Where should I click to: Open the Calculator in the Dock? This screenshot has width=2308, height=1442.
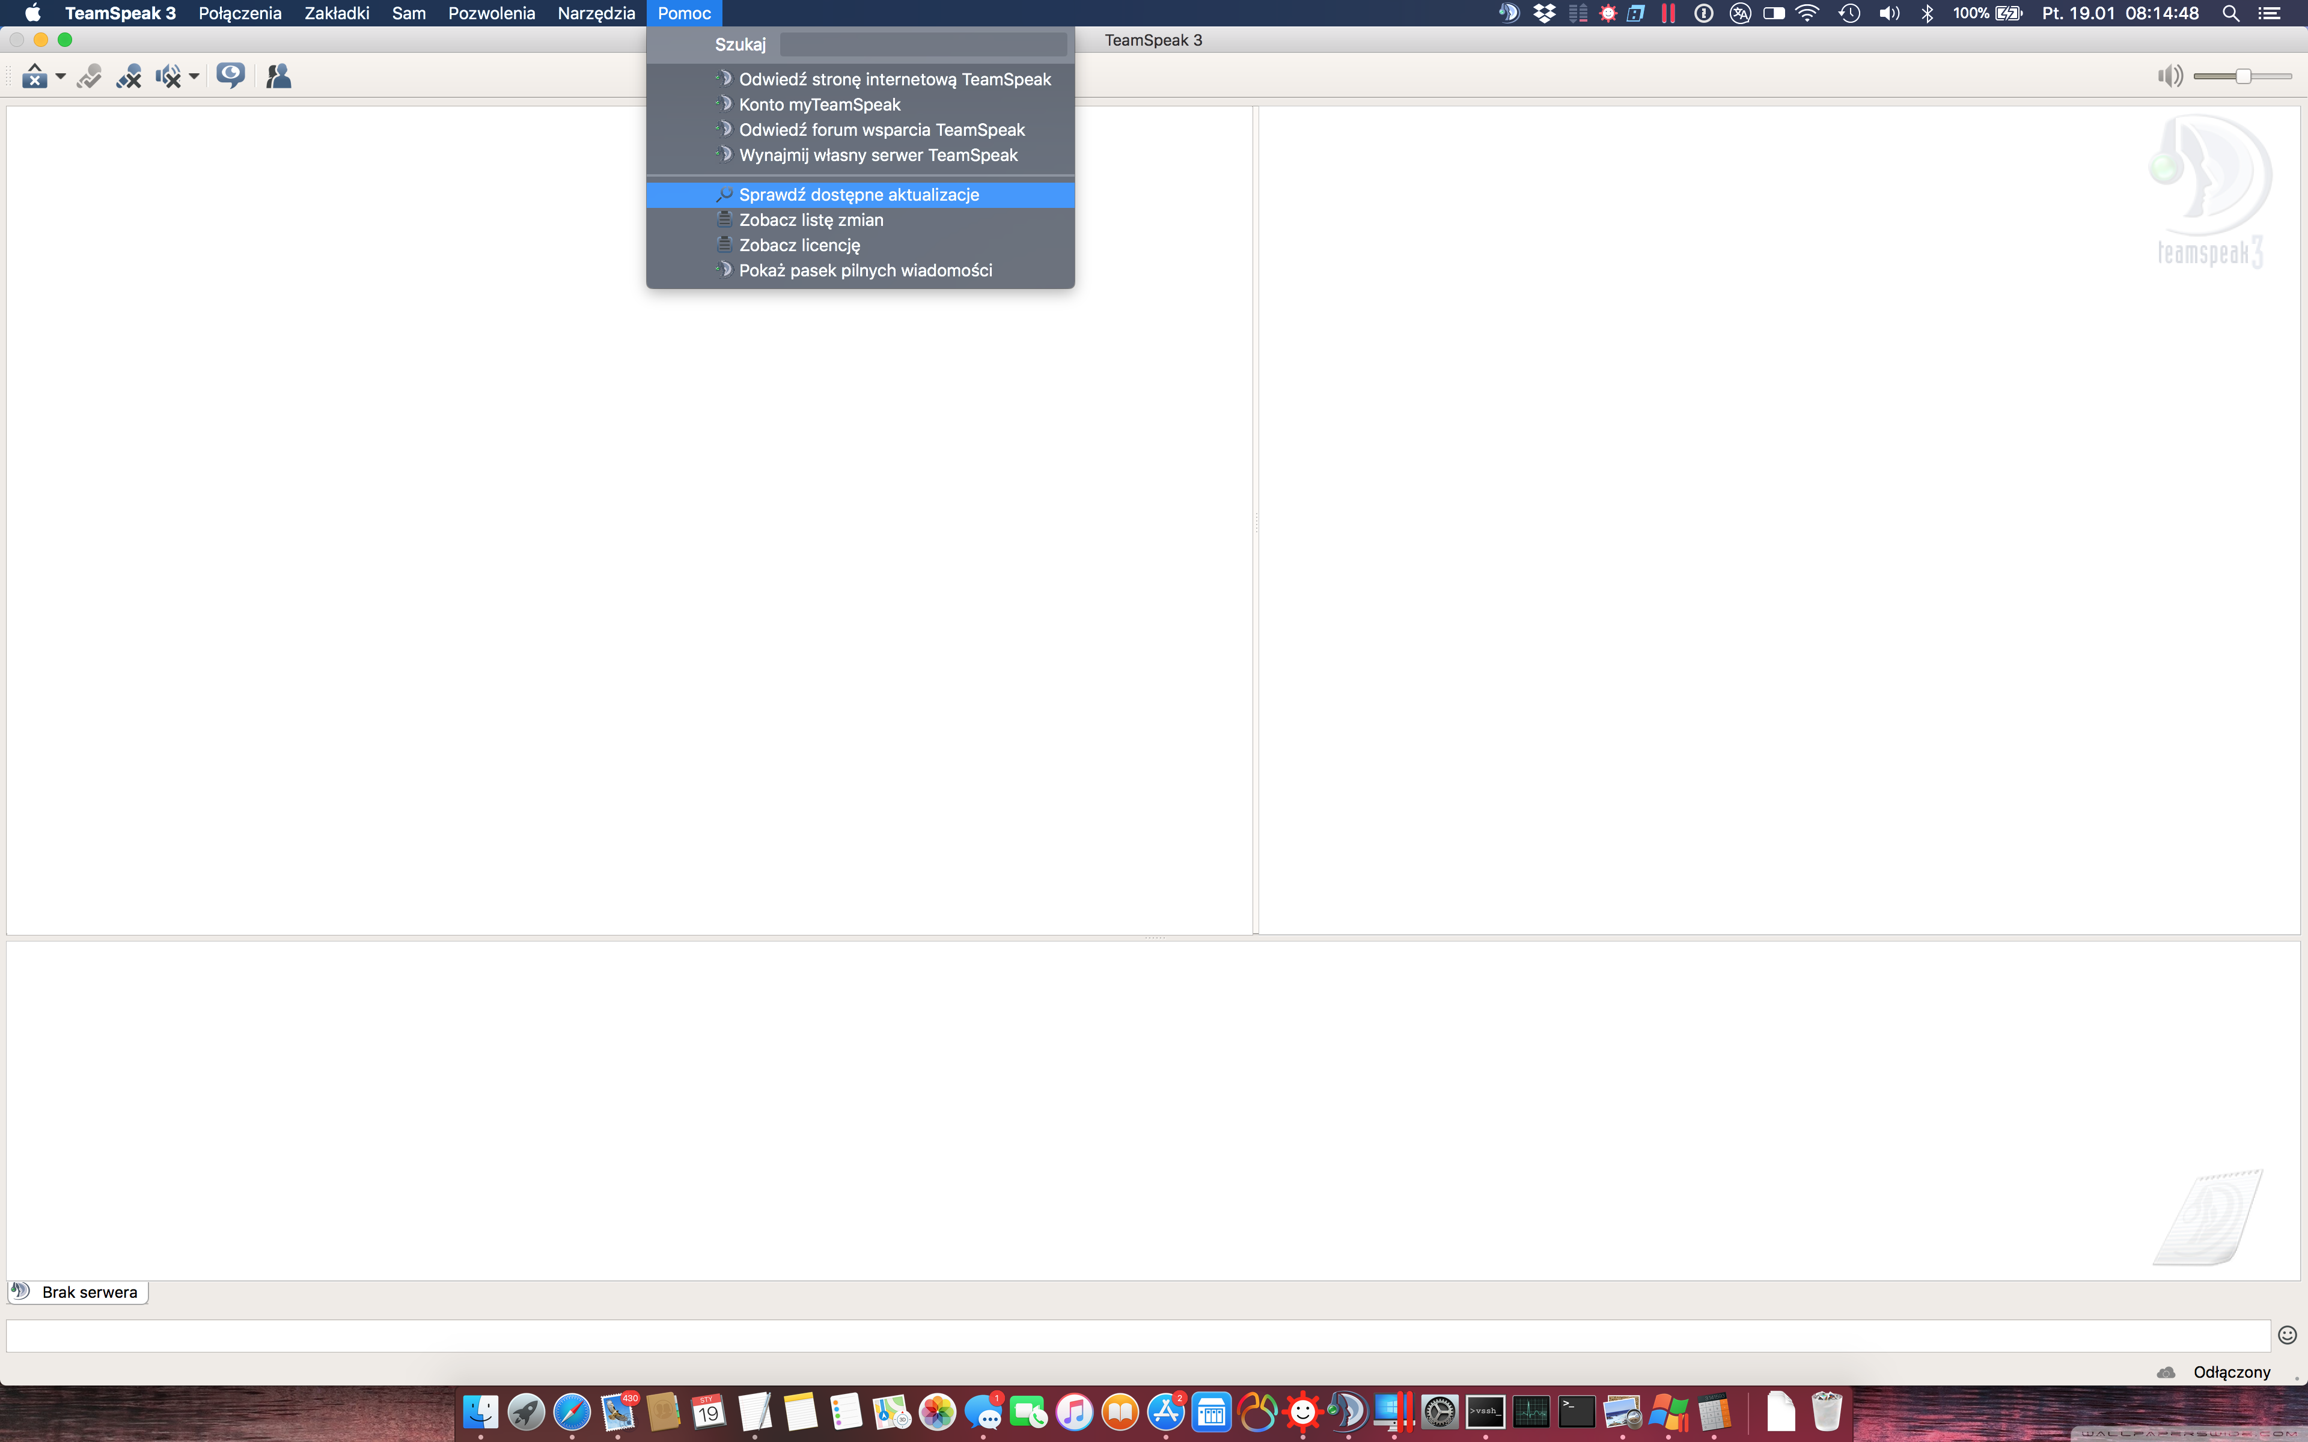(x=1714, y=1411)
